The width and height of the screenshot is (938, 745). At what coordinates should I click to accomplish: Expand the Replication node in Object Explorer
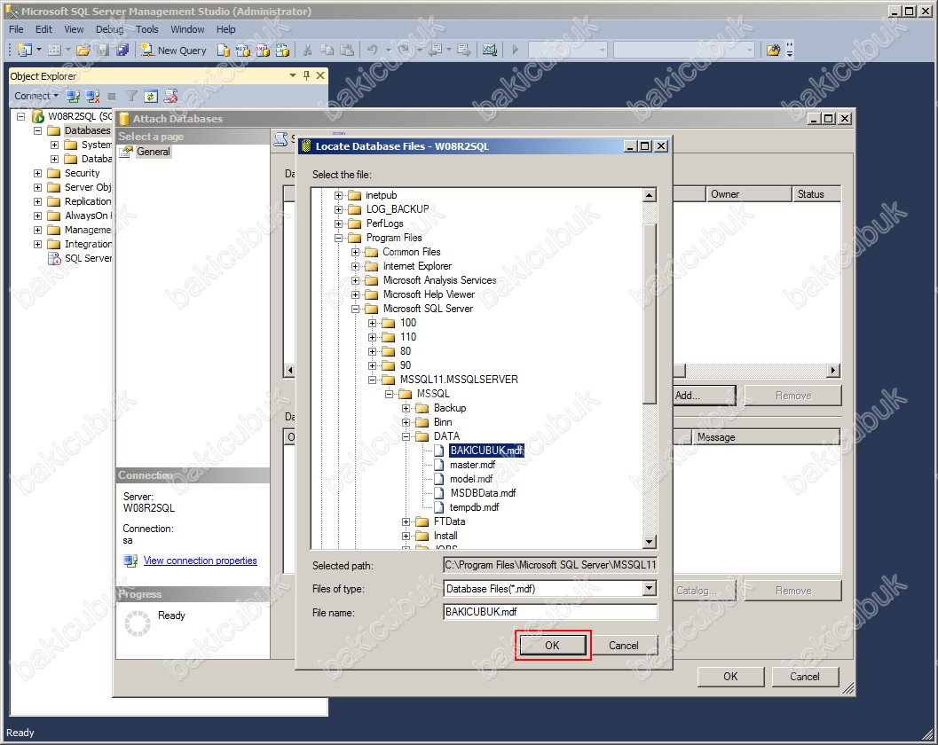coord(37,201)
